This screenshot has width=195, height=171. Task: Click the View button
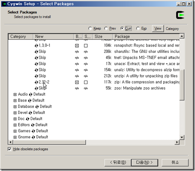click(x=158, y=28)
